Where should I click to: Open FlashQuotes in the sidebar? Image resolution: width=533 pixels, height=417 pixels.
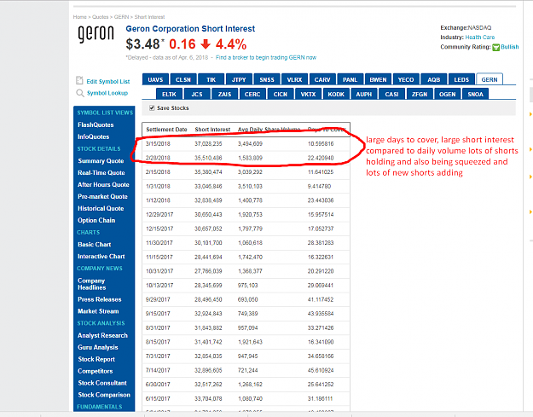coord(96,125)
